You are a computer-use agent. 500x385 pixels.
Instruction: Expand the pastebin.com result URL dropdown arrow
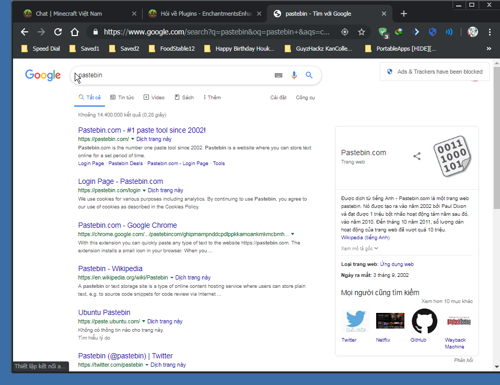pos(133,139)
